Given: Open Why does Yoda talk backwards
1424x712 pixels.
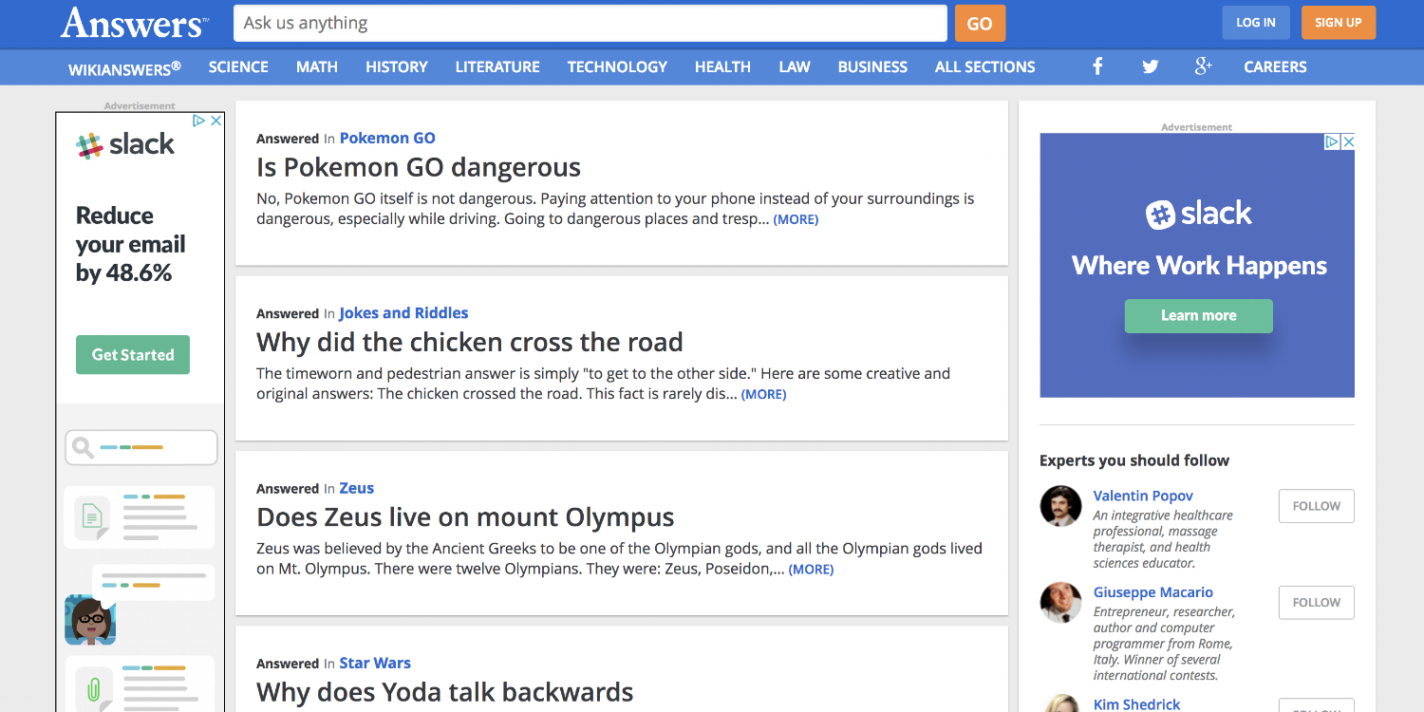Looking at the screenshot, I should point(445,692).
